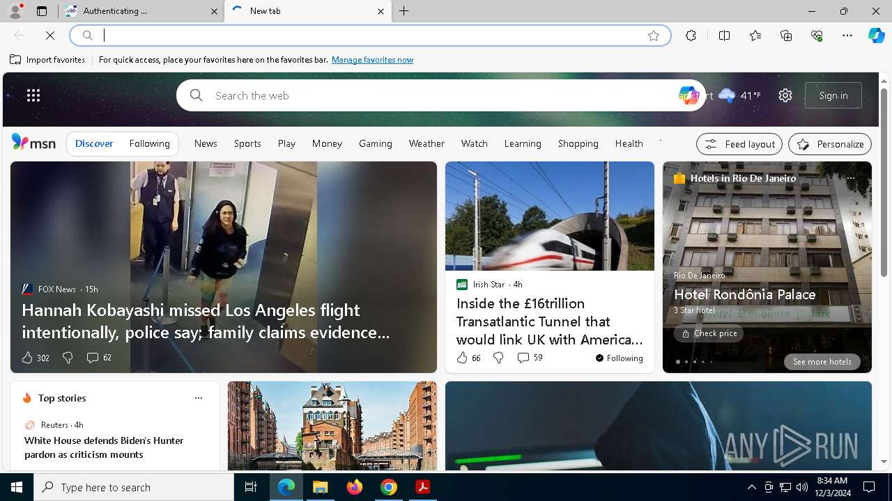Viewport: 892px width, 501px height.
Task: Open the browser profile icon
Action: pos(15,11)
